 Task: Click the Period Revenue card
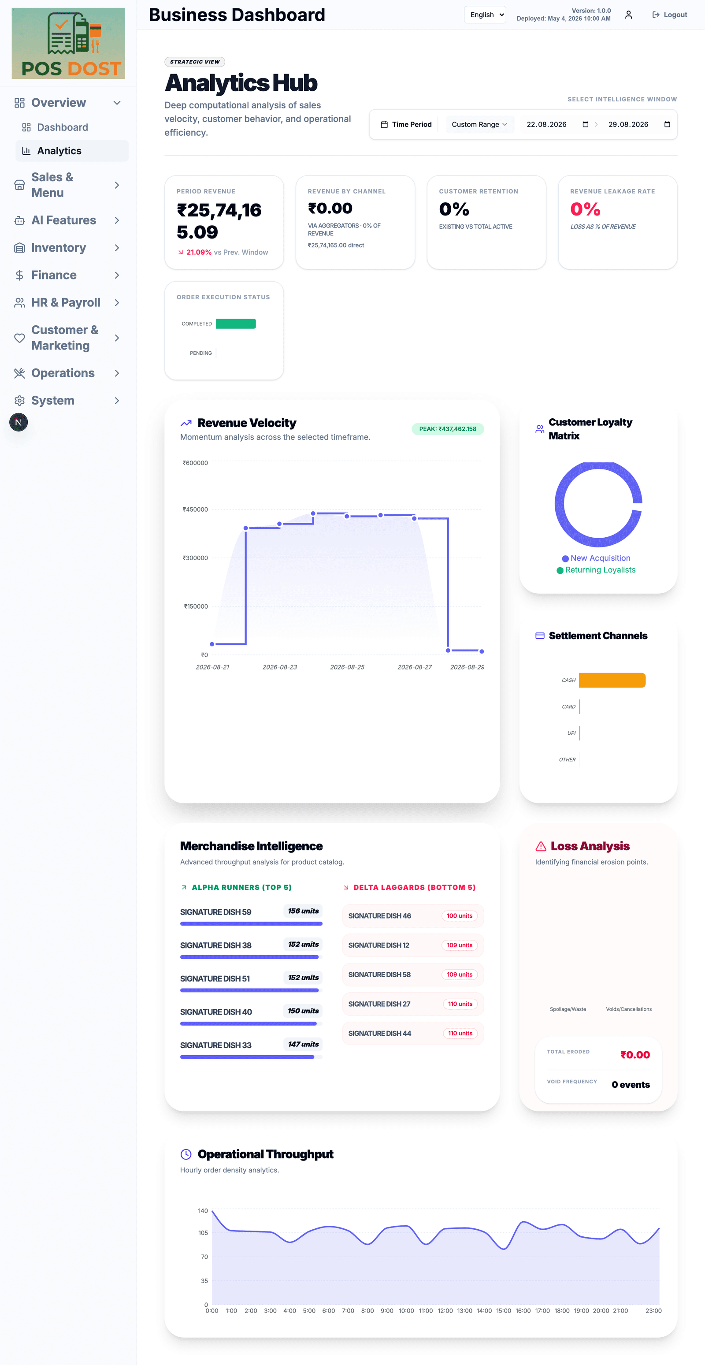[x=224, y=223]
